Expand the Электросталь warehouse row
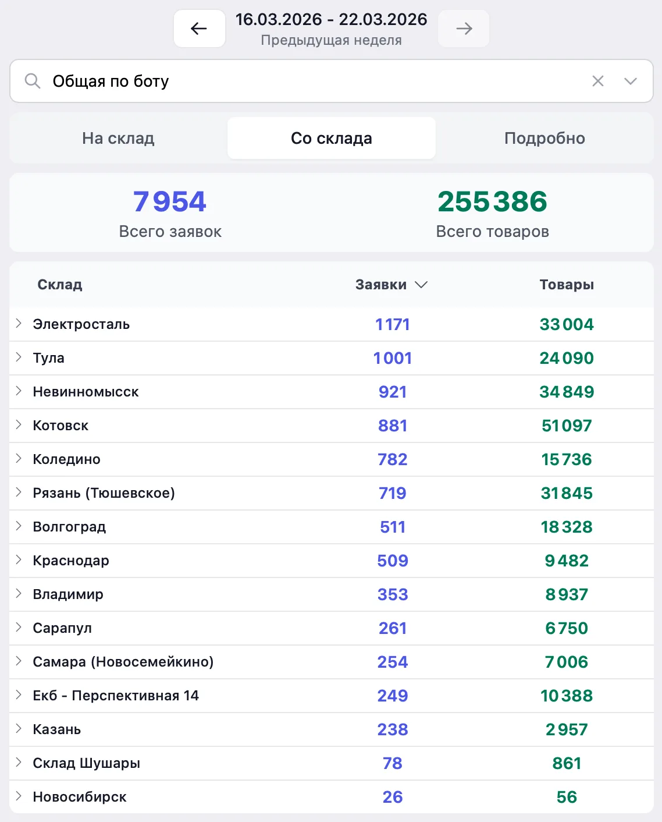 click(x=19, y=324)
